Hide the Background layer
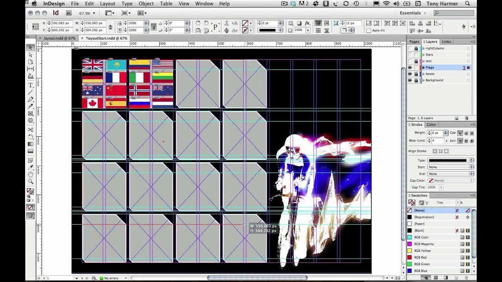The height and width of the screenshot is (282, 502). [x=410, y=80]
